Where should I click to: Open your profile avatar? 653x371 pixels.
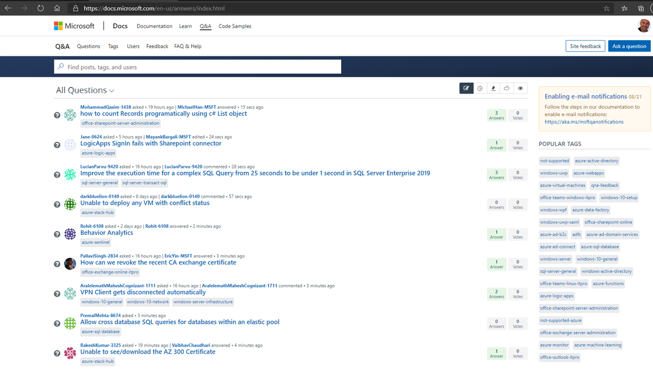[x=644, y=26]
